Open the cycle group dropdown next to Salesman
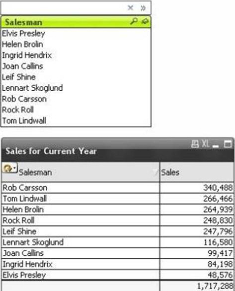 (9, 168)
